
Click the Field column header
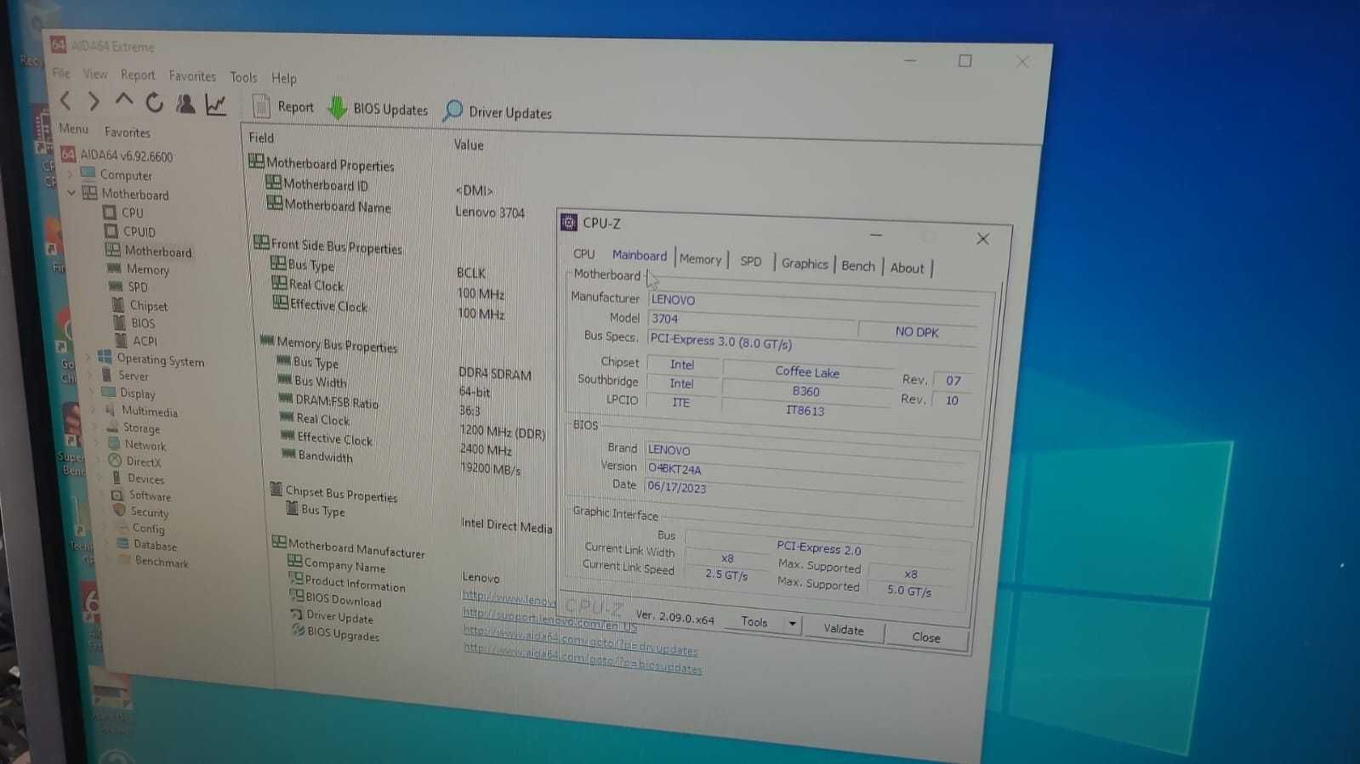coord(261,138)
